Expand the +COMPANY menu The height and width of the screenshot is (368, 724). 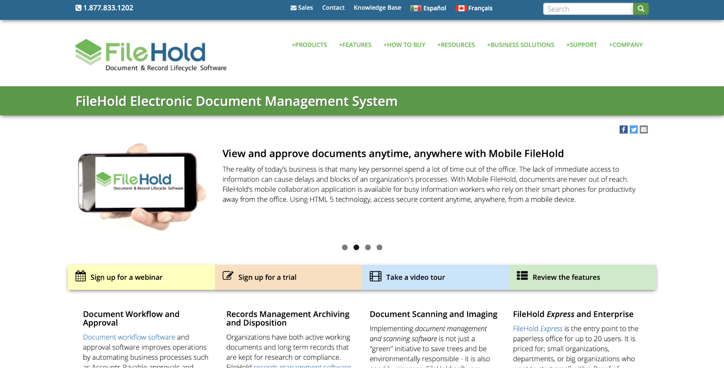tap(626, 45)
